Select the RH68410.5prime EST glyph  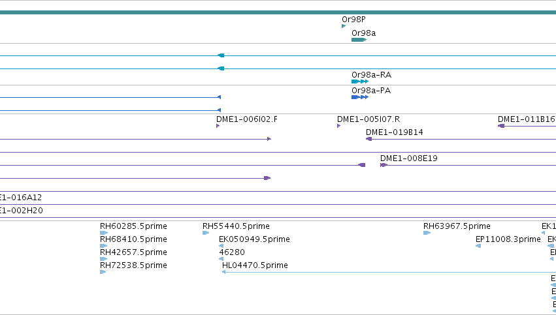[103, 246]
